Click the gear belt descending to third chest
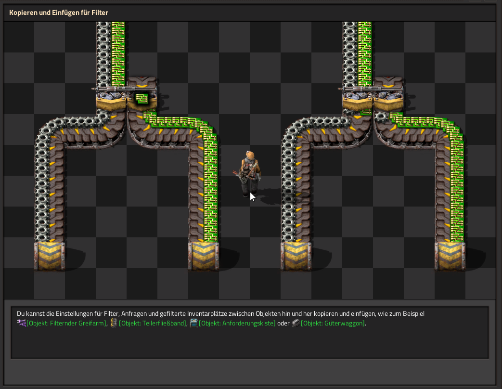502x389 pixels. click(289, 193)
